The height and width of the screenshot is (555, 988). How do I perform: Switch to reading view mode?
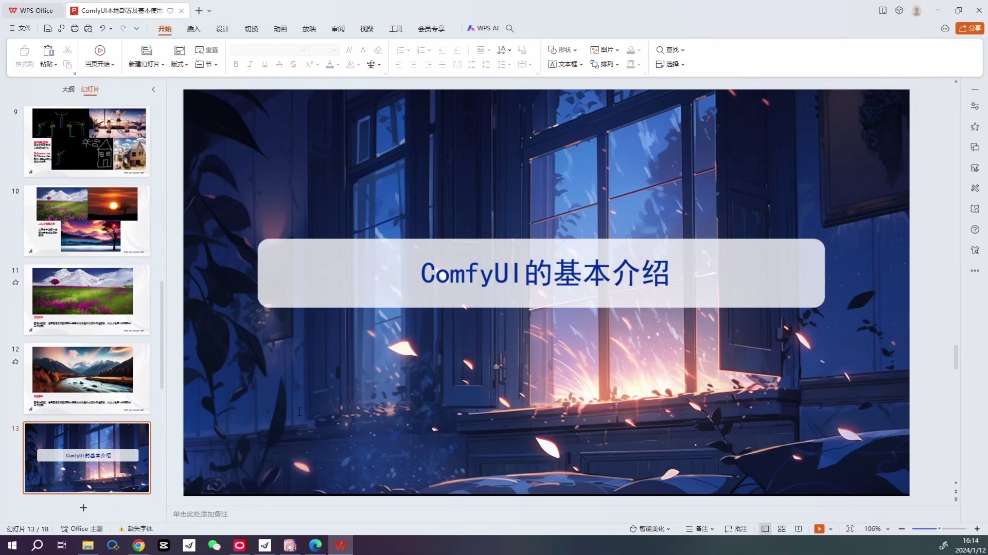coord(798,529)
